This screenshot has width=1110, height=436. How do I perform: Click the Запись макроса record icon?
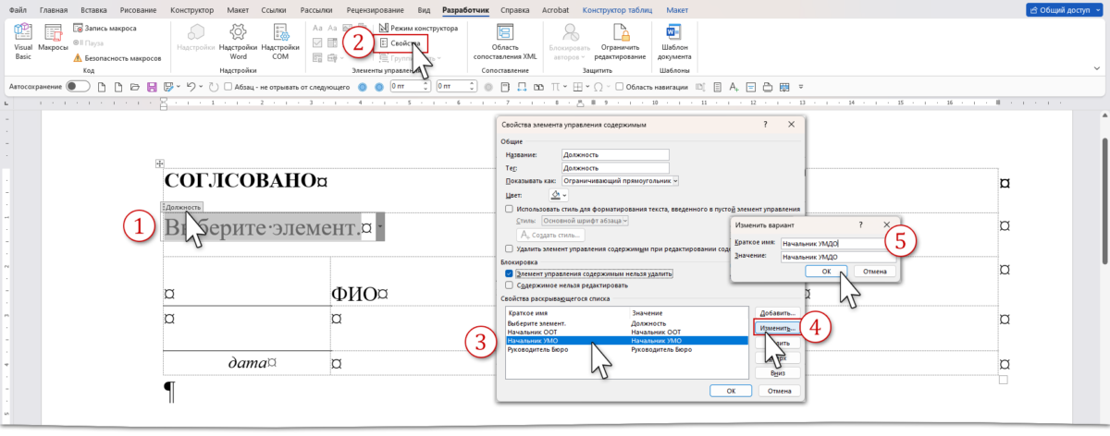pyautogui.click(x=77, y=29)
